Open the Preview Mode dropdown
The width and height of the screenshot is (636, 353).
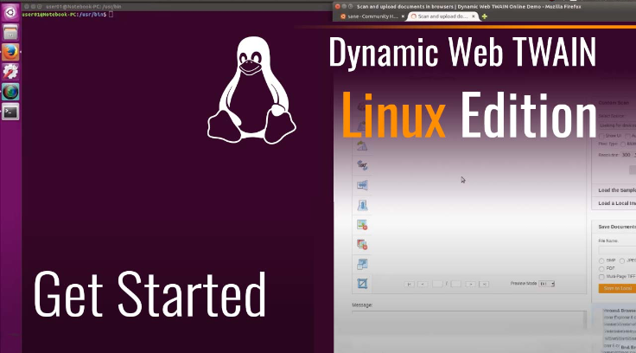[x=547, y=283]
